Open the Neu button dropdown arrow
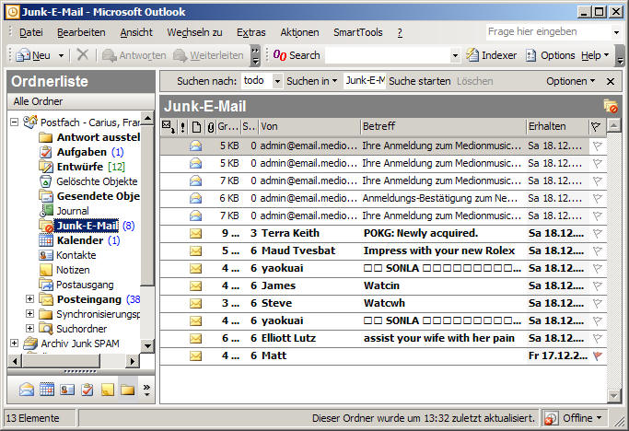The image size is (629, 431). tap(61, 55)
